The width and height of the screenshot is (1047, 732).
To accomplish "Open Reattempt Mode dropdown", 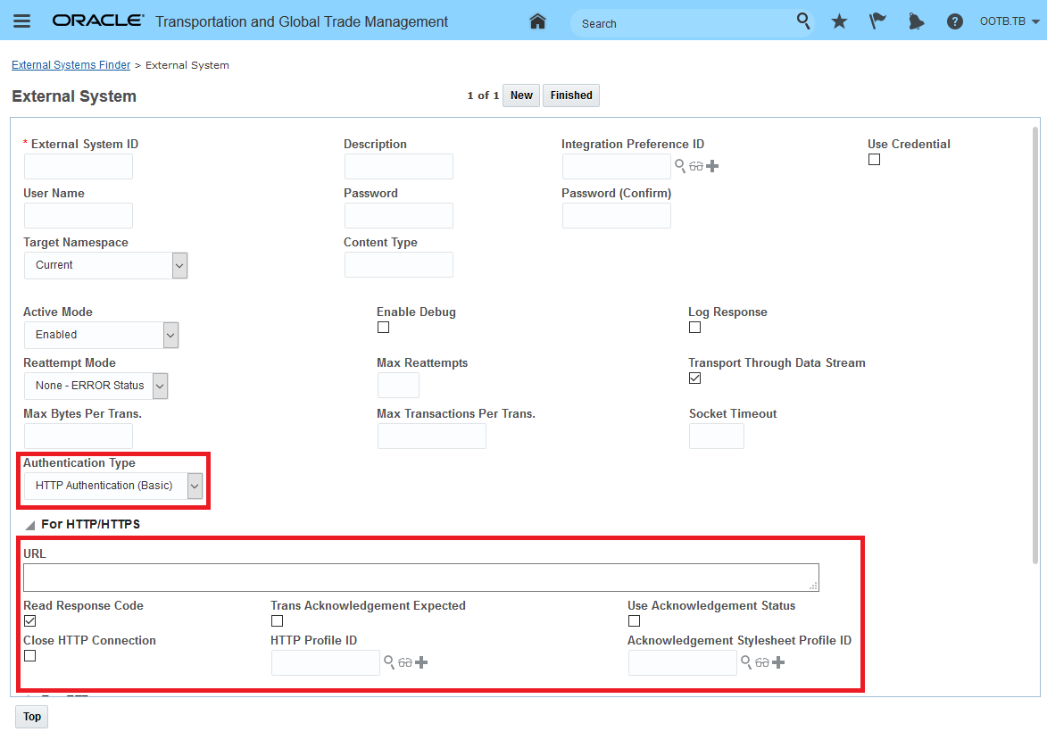I will pyautogui.click(x=96, y=386).
